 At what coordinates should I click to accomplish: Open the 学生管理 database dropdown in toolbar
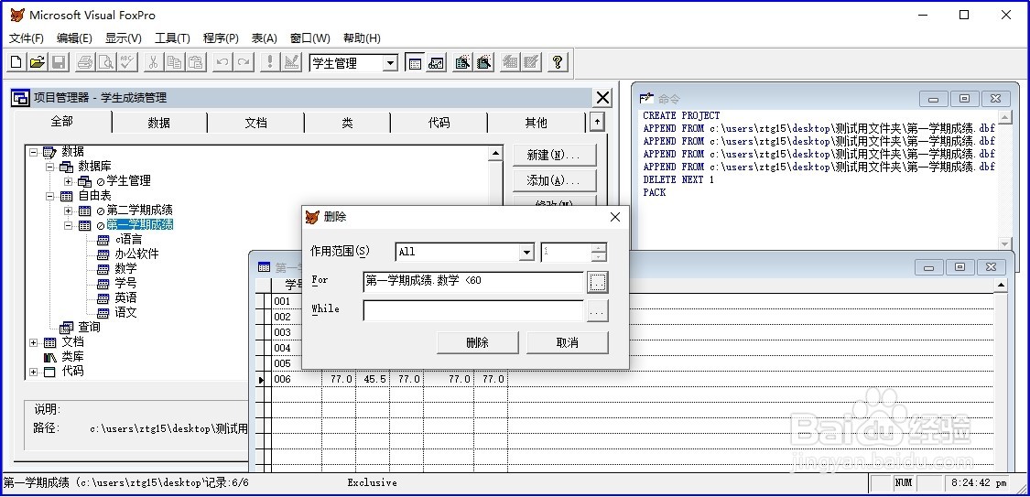coord(390,63)
